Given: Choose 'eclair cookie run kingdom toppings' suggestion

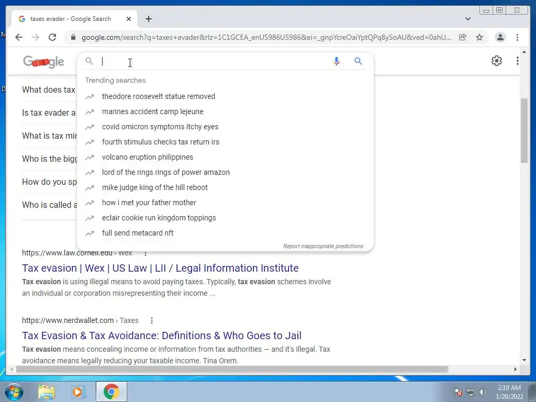Looking at the screenshot, I should pyautogui.click(x=159, y=218).
